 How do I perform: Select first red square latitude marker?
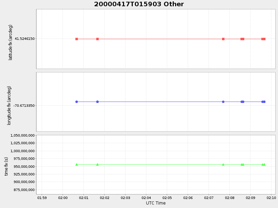point(76,39)
